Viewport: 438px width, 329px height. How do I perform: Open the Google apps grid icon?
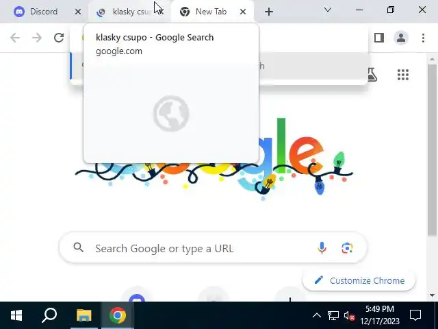coord(403,75)
